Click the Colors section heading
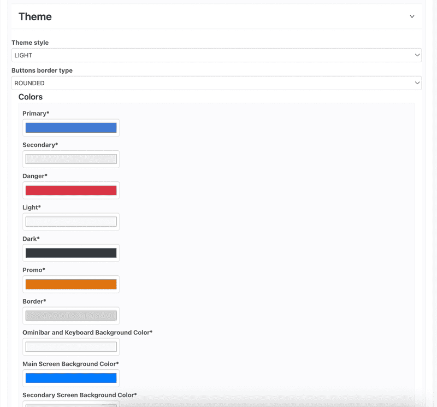The height and width of the screenshot is (407, 437). [x=30, y=97]
